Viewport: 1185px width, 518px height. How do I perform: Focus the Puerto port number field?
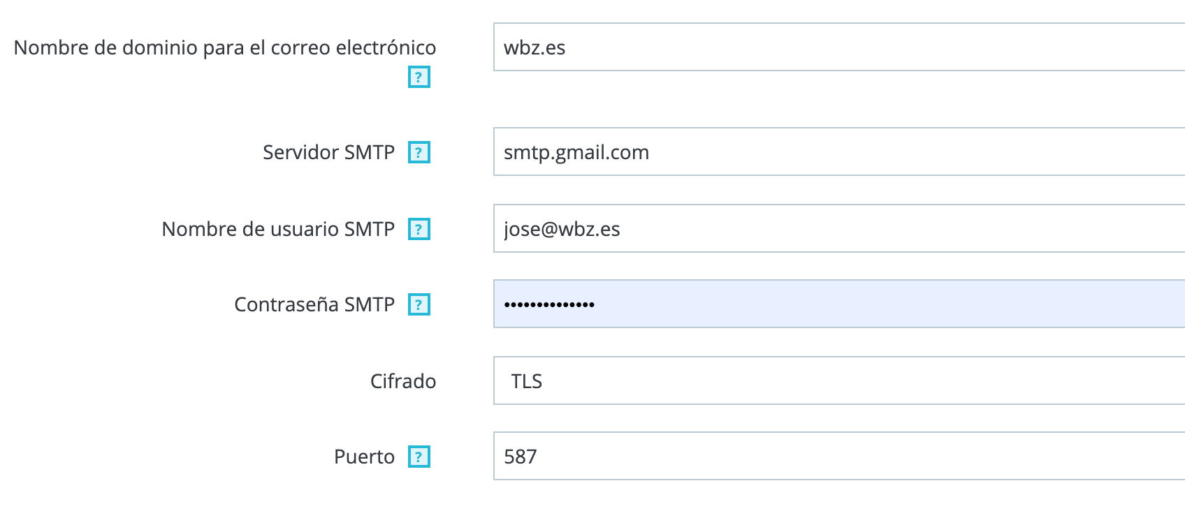tap(839, 456)
